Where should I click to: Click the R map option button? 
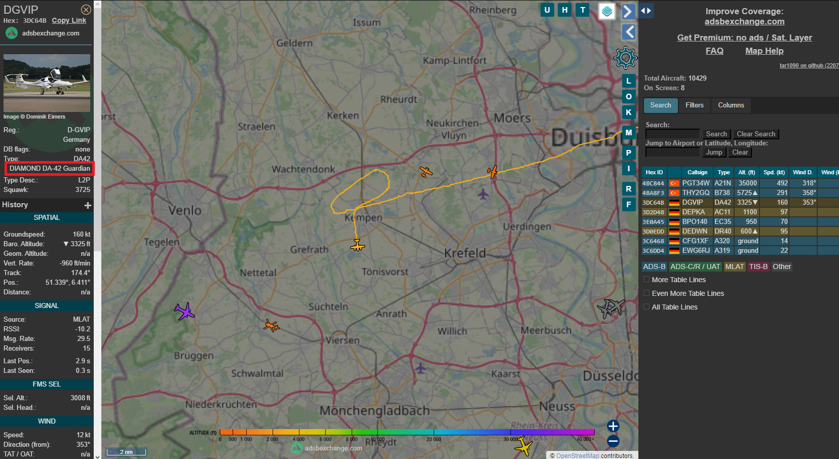coord(629,189)
